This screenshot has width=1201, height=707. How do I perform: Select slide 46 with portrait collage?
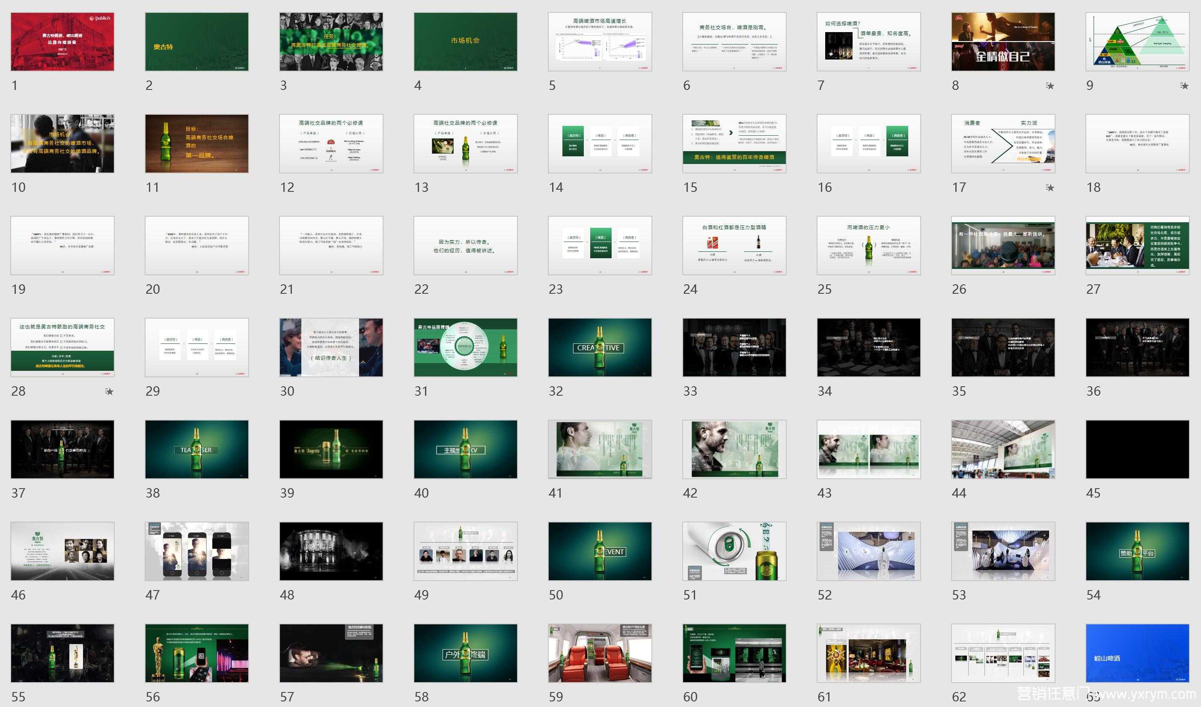(62, 552)
